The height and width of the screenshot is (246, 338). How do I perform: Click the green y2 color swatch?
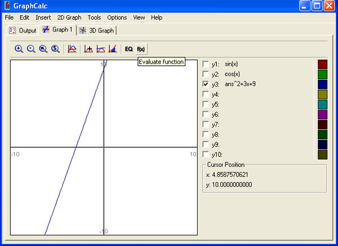pos(322,74)
